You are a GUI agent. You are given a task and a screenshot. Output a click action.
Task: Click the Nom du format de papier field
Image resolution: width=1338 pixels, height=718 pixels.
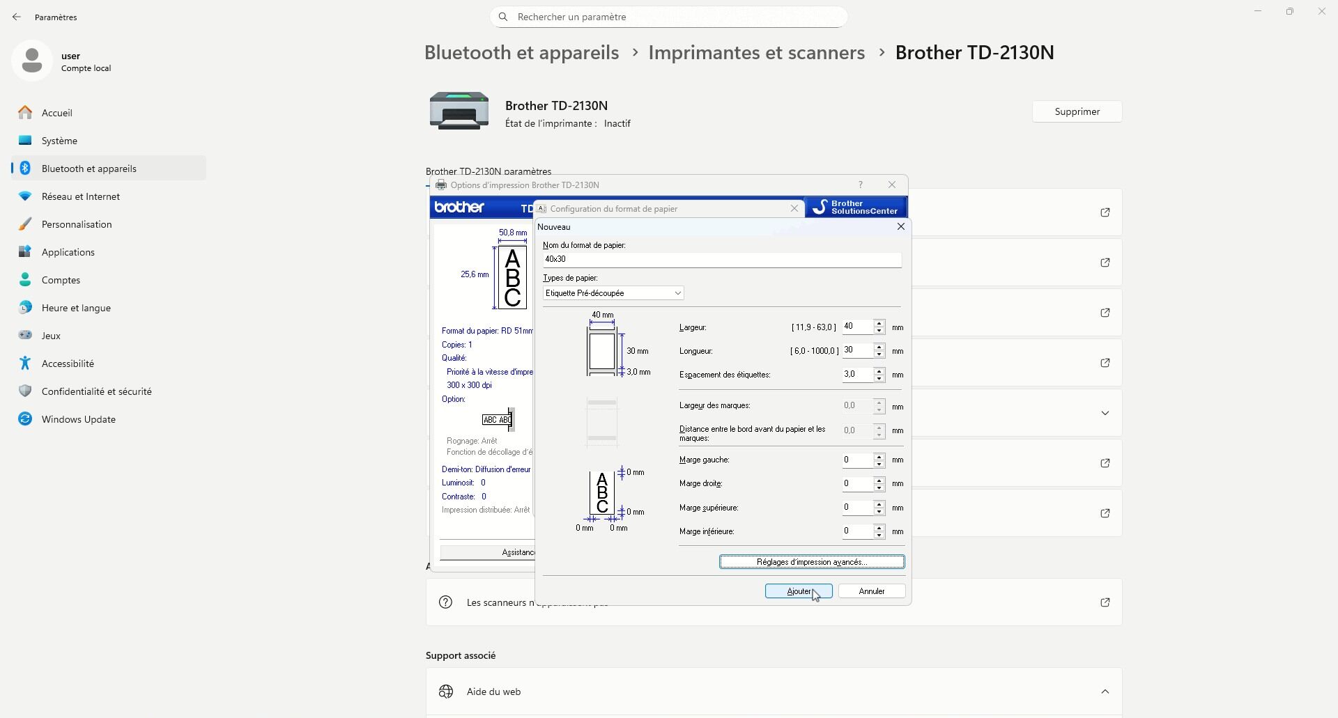[x=721, y=259]
